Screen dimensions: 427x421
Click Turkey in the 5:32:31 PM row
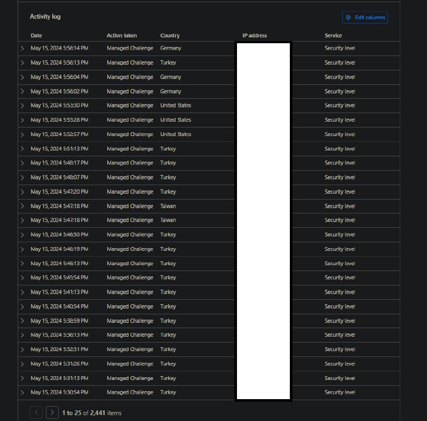[x=168, y=349]
